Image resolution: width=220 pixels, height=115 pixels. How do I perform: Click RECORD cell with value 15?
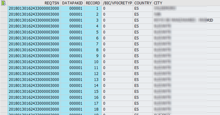[x=93, y=92]
